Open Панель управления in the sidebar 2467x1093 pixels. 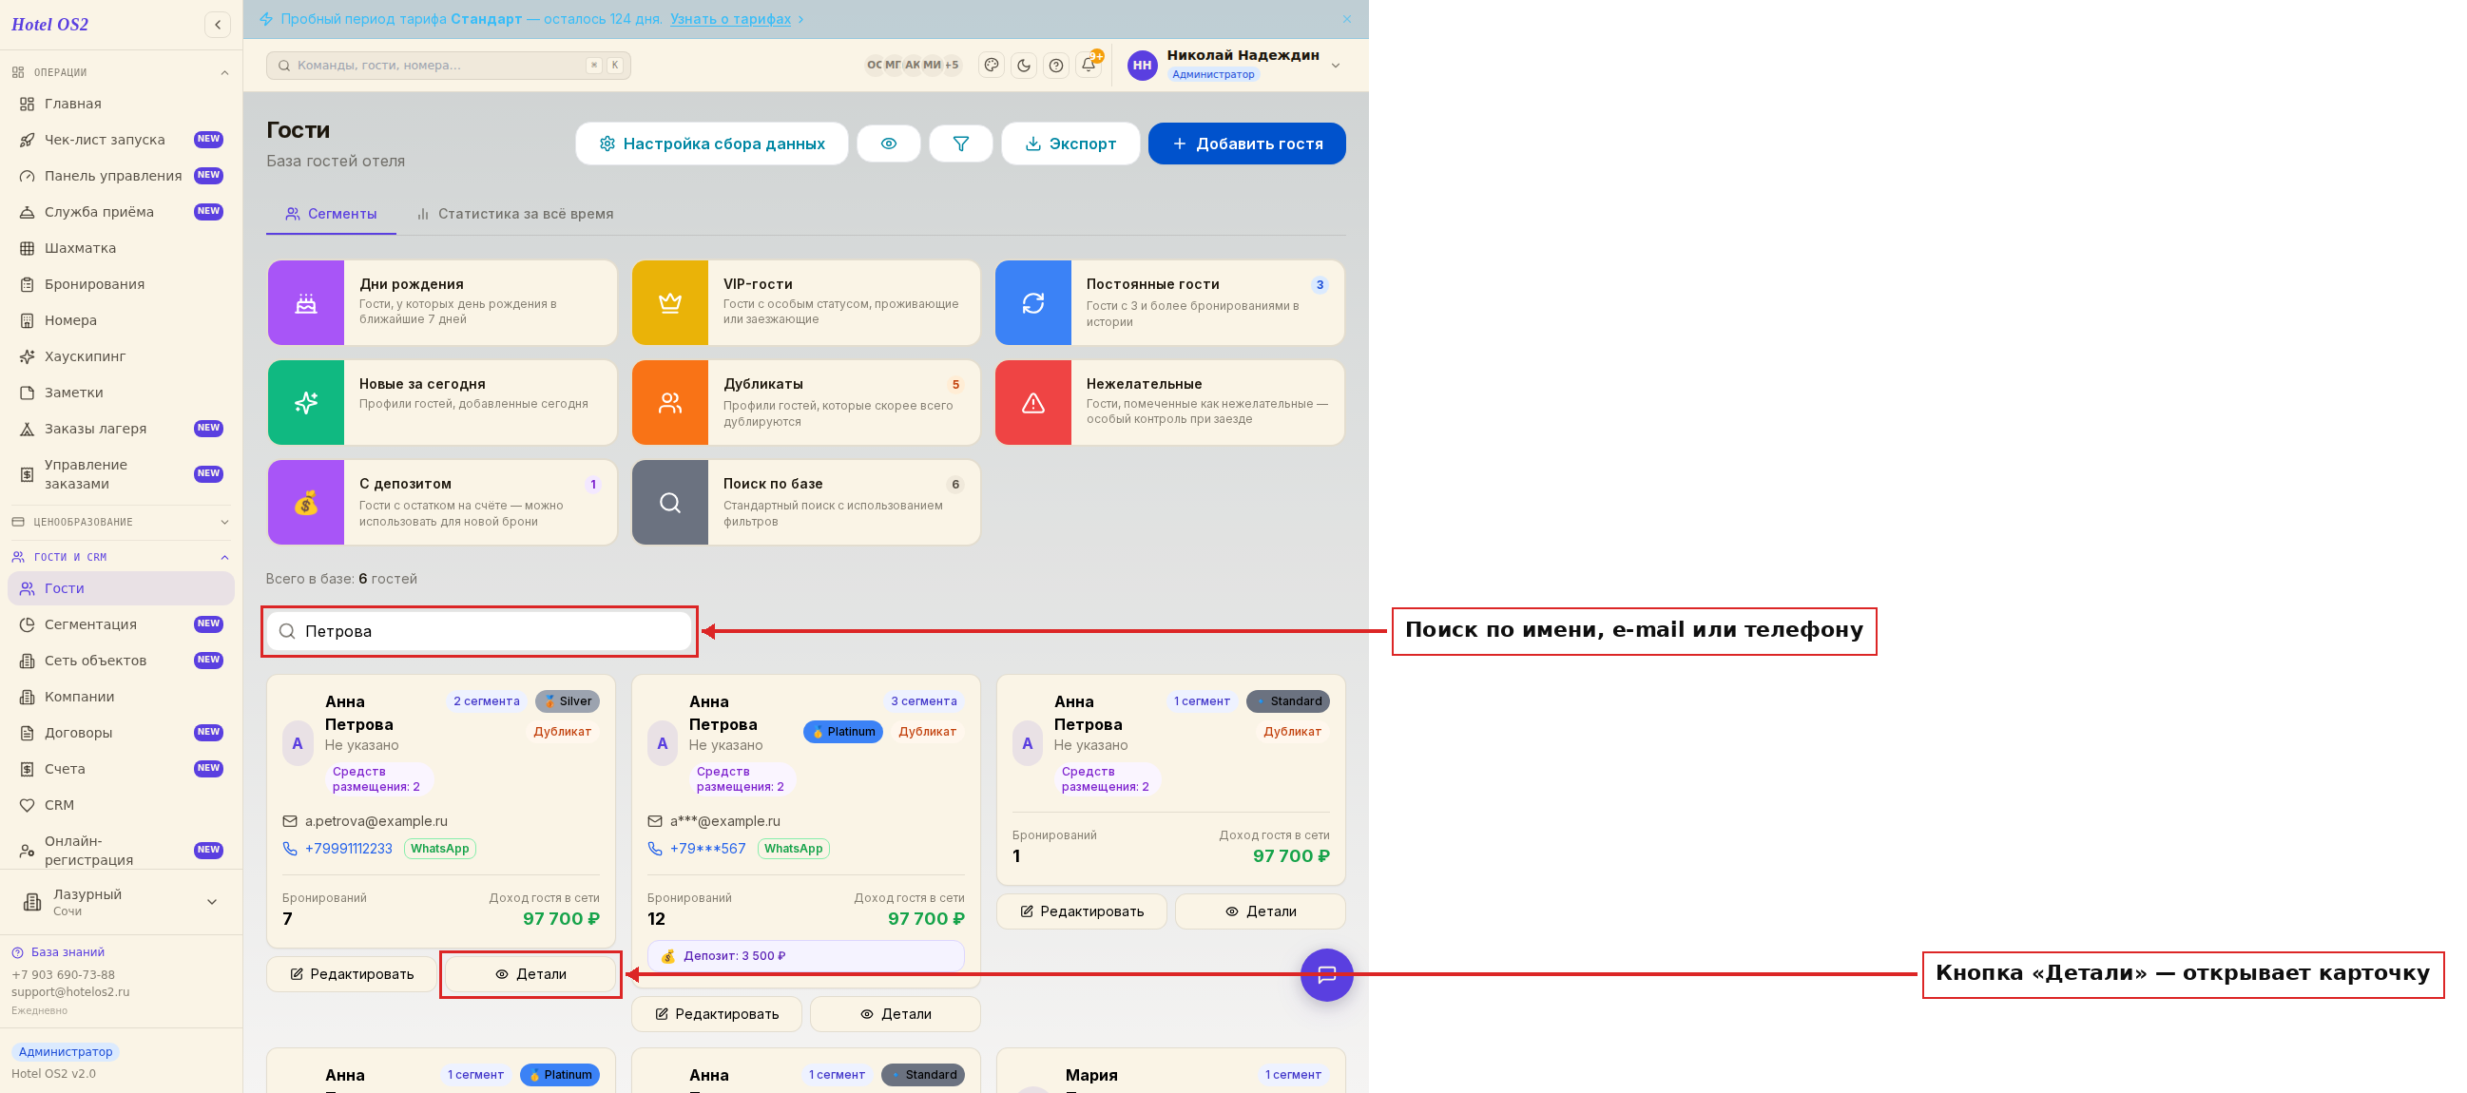click(x=121, y=176)
